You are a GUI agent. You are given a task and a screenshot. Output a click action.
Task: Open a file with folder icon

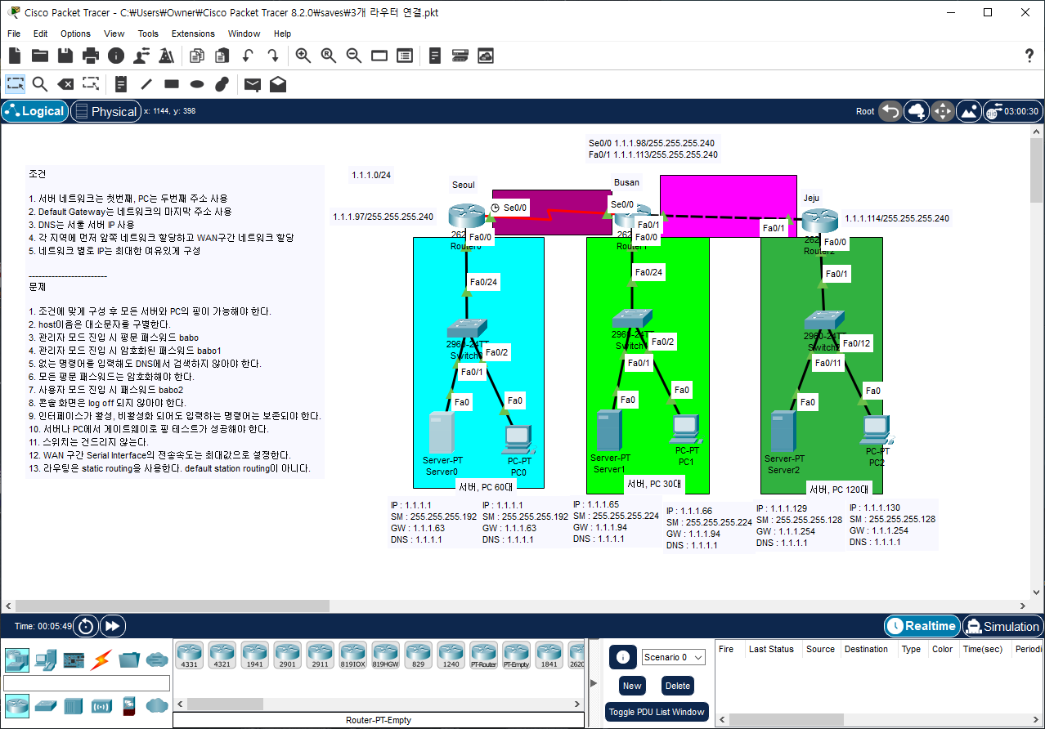[x=39, y=56]
